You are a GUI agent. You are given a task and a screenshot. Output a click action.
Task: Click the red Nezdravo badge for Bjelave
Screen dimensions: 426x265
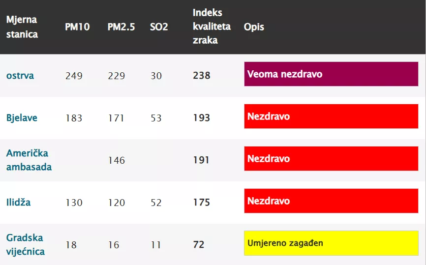pos(331,117)
